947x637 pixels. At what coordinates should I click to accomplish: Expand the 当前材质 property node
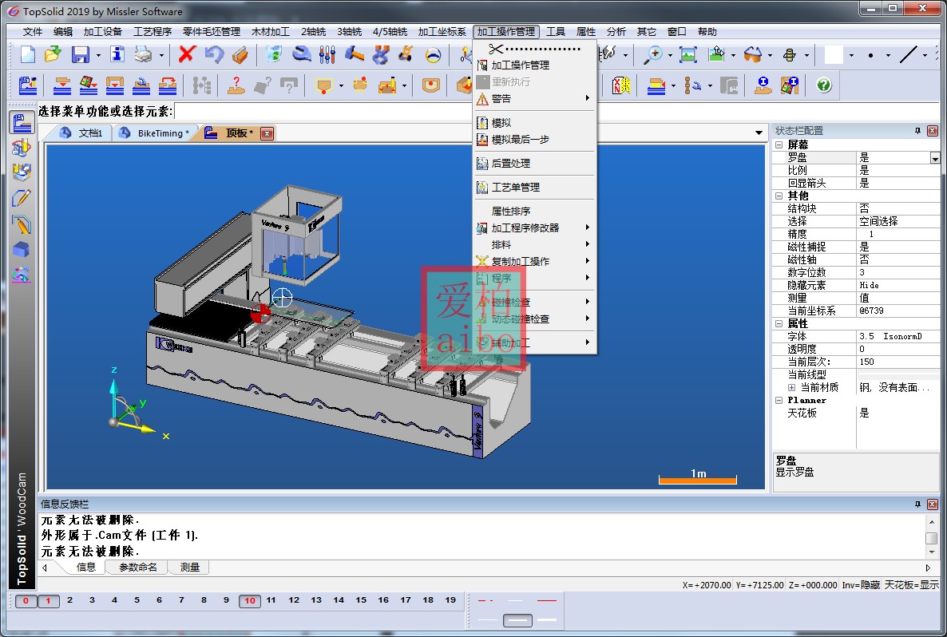pyautogui.click(x=792, y=387)
